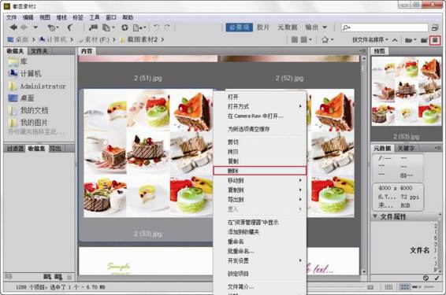The height and width of the screenshot is (295, 446).
Task: Collapse the 文件属性 section triangle
Action: point(375,216)
